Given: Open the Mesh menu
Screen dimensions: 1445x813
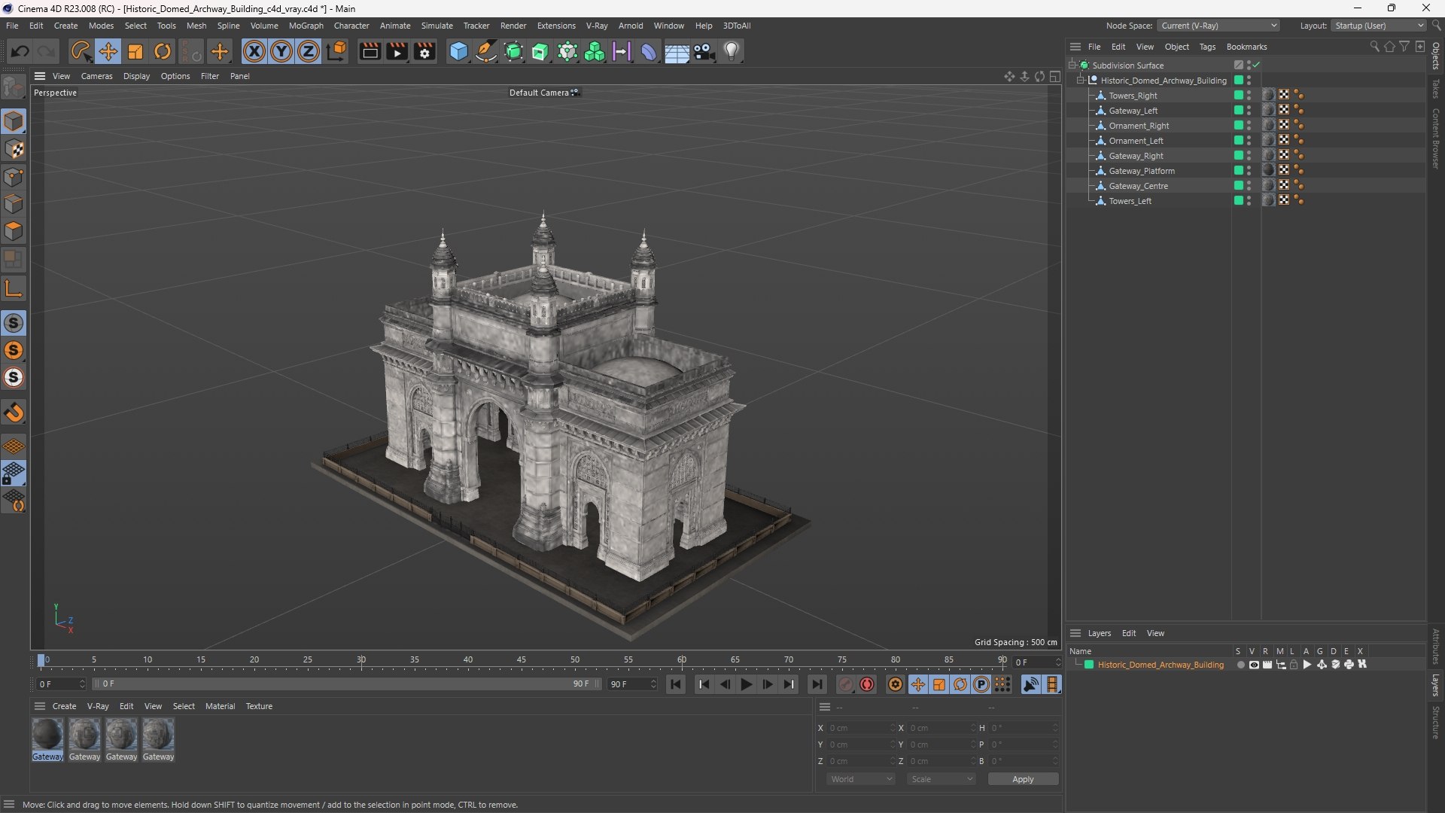Looking at the screenshot, I should tap(196, 26).
